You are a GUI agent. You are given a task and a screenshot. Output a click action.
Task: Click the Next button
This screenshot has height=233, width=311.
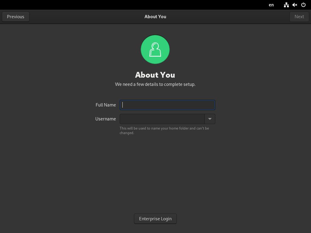point(299,17)
